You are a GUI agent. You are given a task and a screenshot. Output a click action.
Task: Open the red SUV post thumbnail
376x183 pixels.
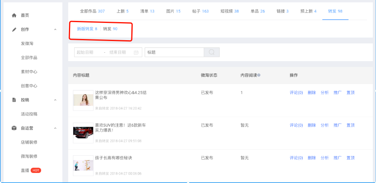pos(83,133)
